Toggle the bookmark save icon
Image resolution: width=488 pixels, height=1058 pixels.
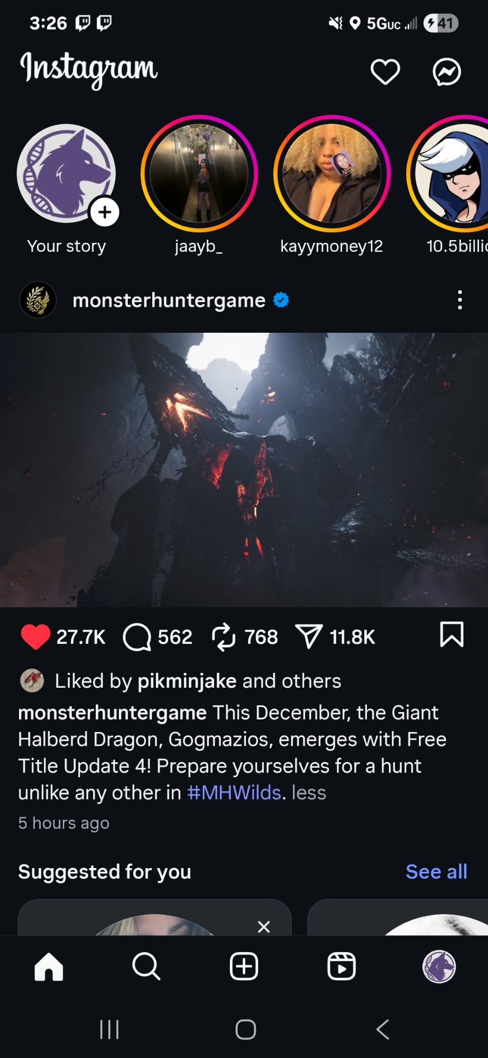(x=452, y=634)
